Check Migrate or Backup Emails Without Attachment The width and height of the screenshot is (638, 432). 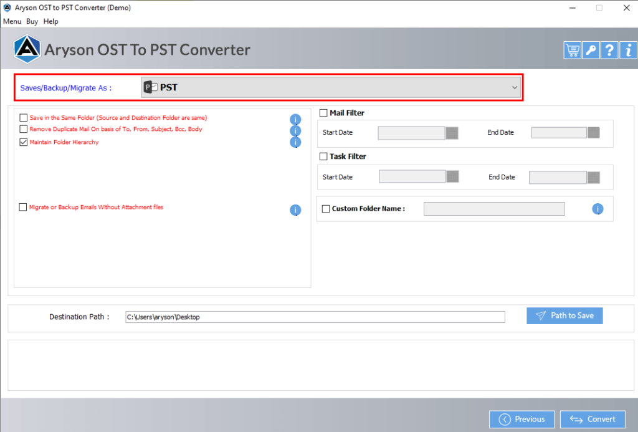pos(23,207)
